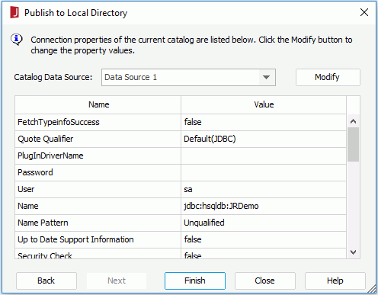
Task: Click the Name property row under User
Action: (x=98, y=206)
